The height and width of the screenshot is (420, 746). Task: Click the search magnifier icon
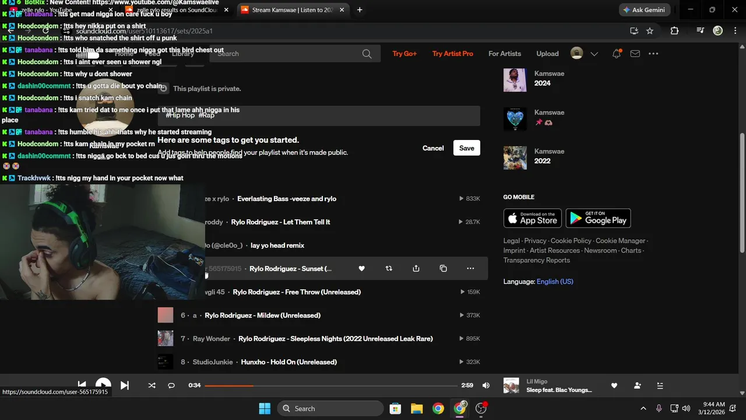pos(367,54)
